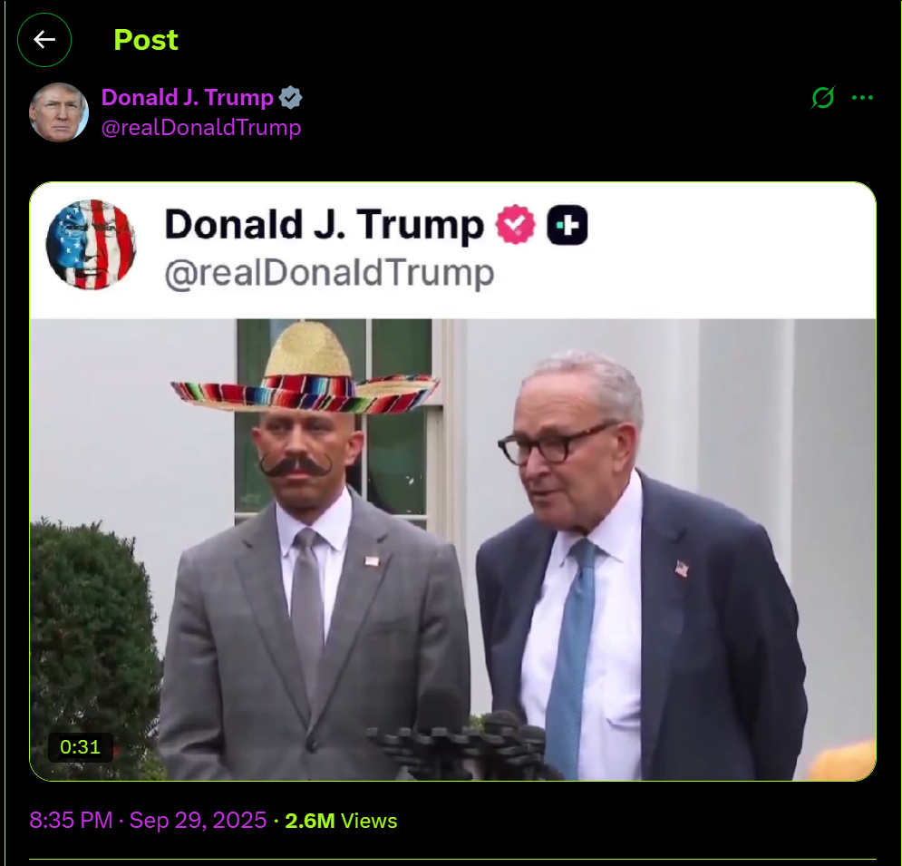
Task: Click the gray @realDonaldTrump handle in video
Action: (x=329, y=273)
